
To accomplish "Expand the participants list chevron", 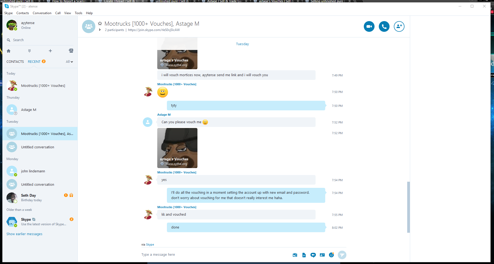I will pyautogui.click(x=100, y=30).
